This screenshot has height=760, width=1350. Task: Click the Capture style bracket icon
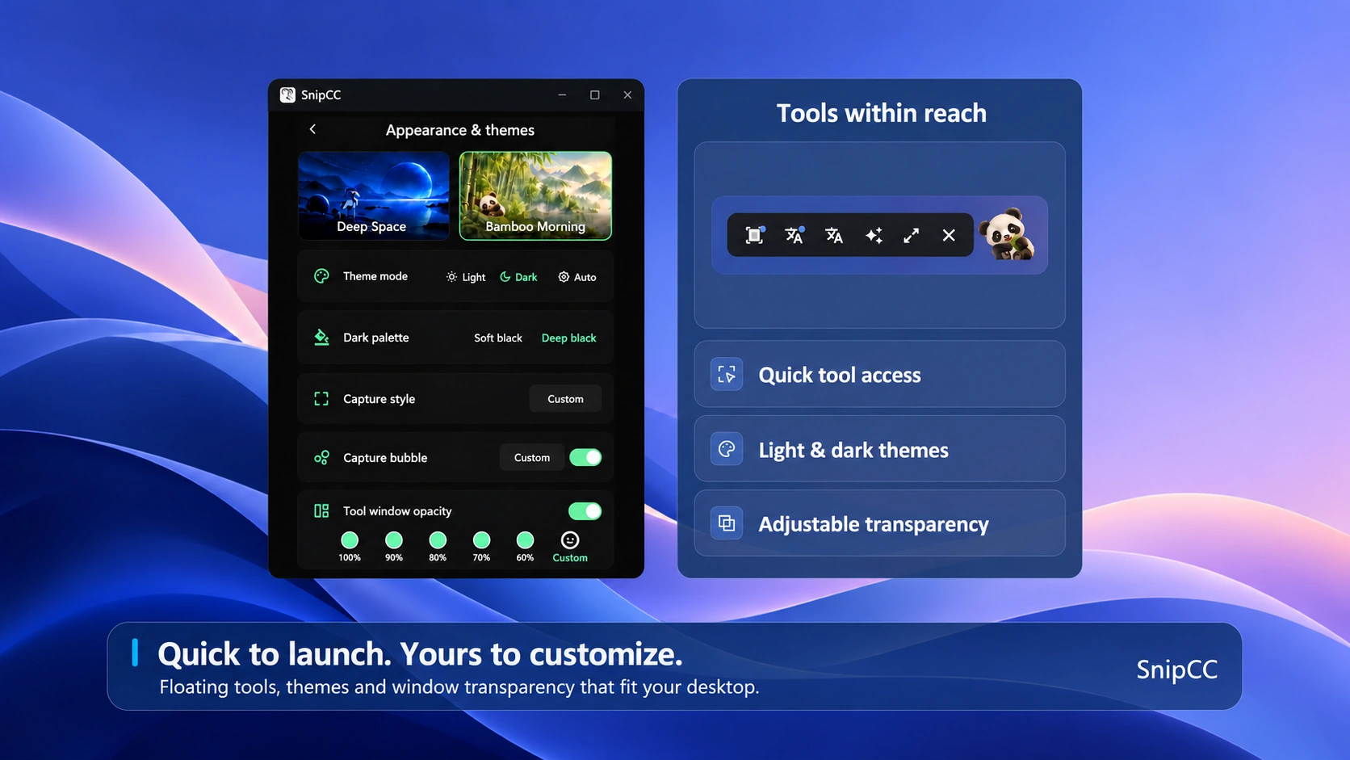pos(321,399)
